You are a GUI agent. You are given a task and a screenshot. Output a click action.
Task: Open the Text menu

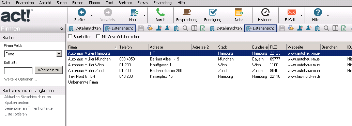[x=109, y=3]
